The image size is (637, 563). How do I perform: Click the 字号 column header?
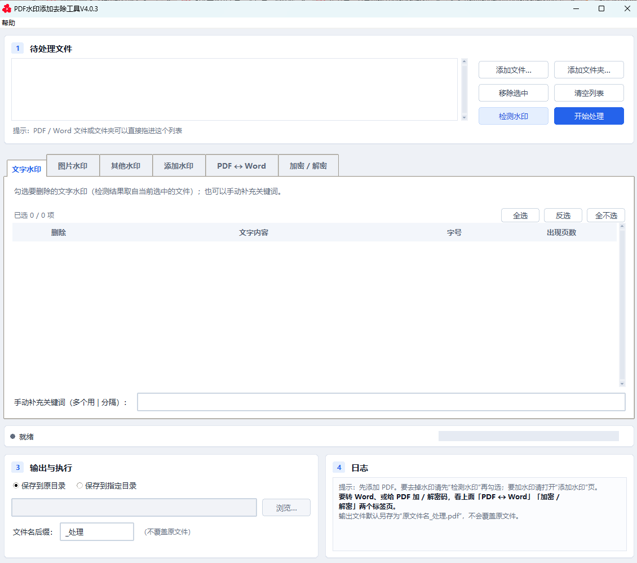click(454, 232)
